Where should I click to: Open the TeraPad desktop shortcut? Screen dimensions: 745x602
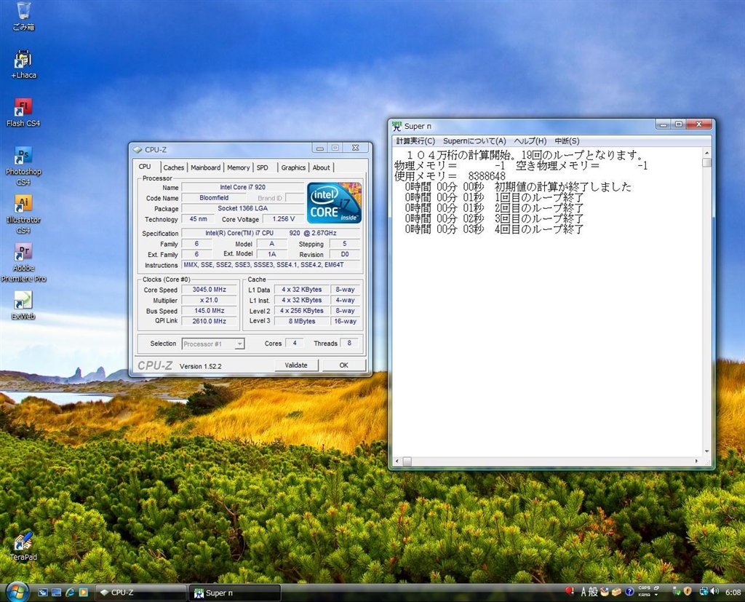[23, 546]
